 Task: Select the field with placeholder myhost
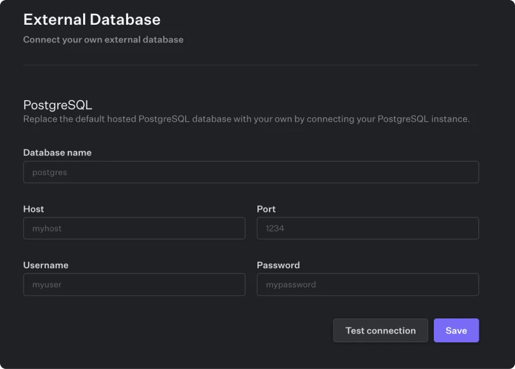(134, 228)
